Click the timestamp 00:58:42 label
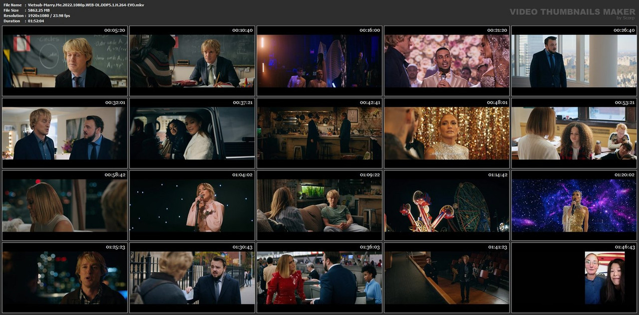 (114, 174)
